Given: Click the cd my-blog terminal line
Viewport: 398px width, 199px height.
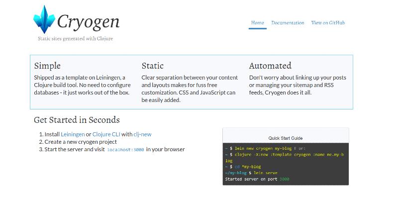Looking at the screenshot, I should pyautogui.click(x=243, y=167).
